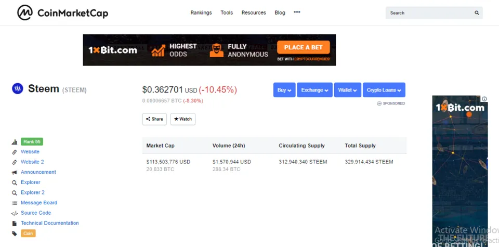
Task: Click the CoinMarketCap logo icon
Action: [25, 12]
